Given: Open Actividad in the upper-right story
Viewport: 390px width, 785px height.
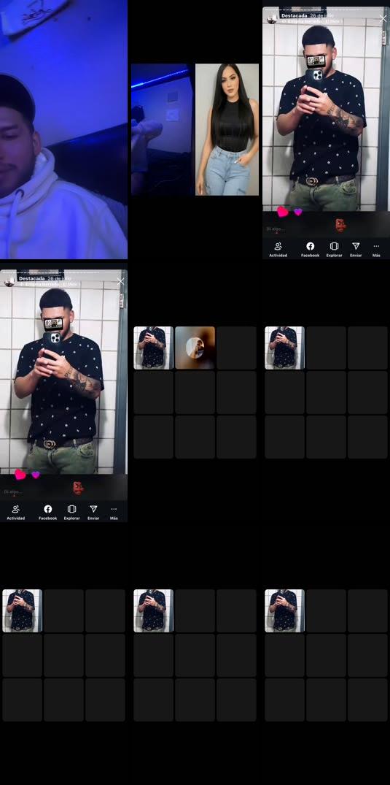Looking at the screenshot, I should coord(278,249).
